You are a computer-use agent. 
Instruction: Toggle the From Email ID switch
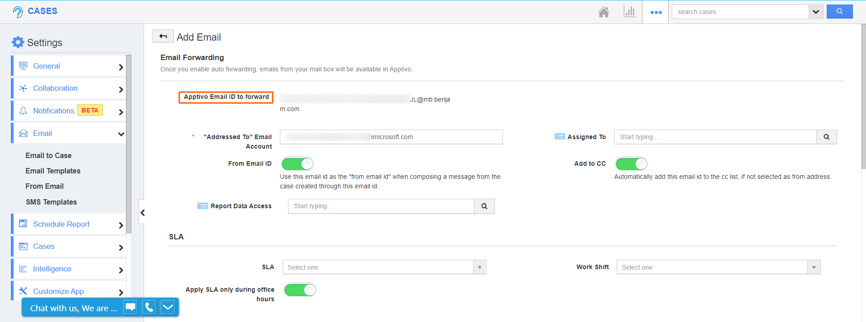coord(297,163)
